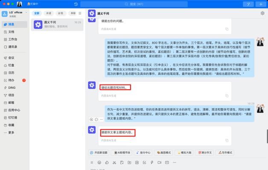Screen dimensions: 268x170
Task: Switch to 写作模式 writing mode
Action: [x=225, y=153]
